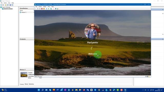Image resolution: width=164 pixels, height=92 pixels.
Task: Open File menu in Hyper-V Manager window
Action: coord(2,3)
